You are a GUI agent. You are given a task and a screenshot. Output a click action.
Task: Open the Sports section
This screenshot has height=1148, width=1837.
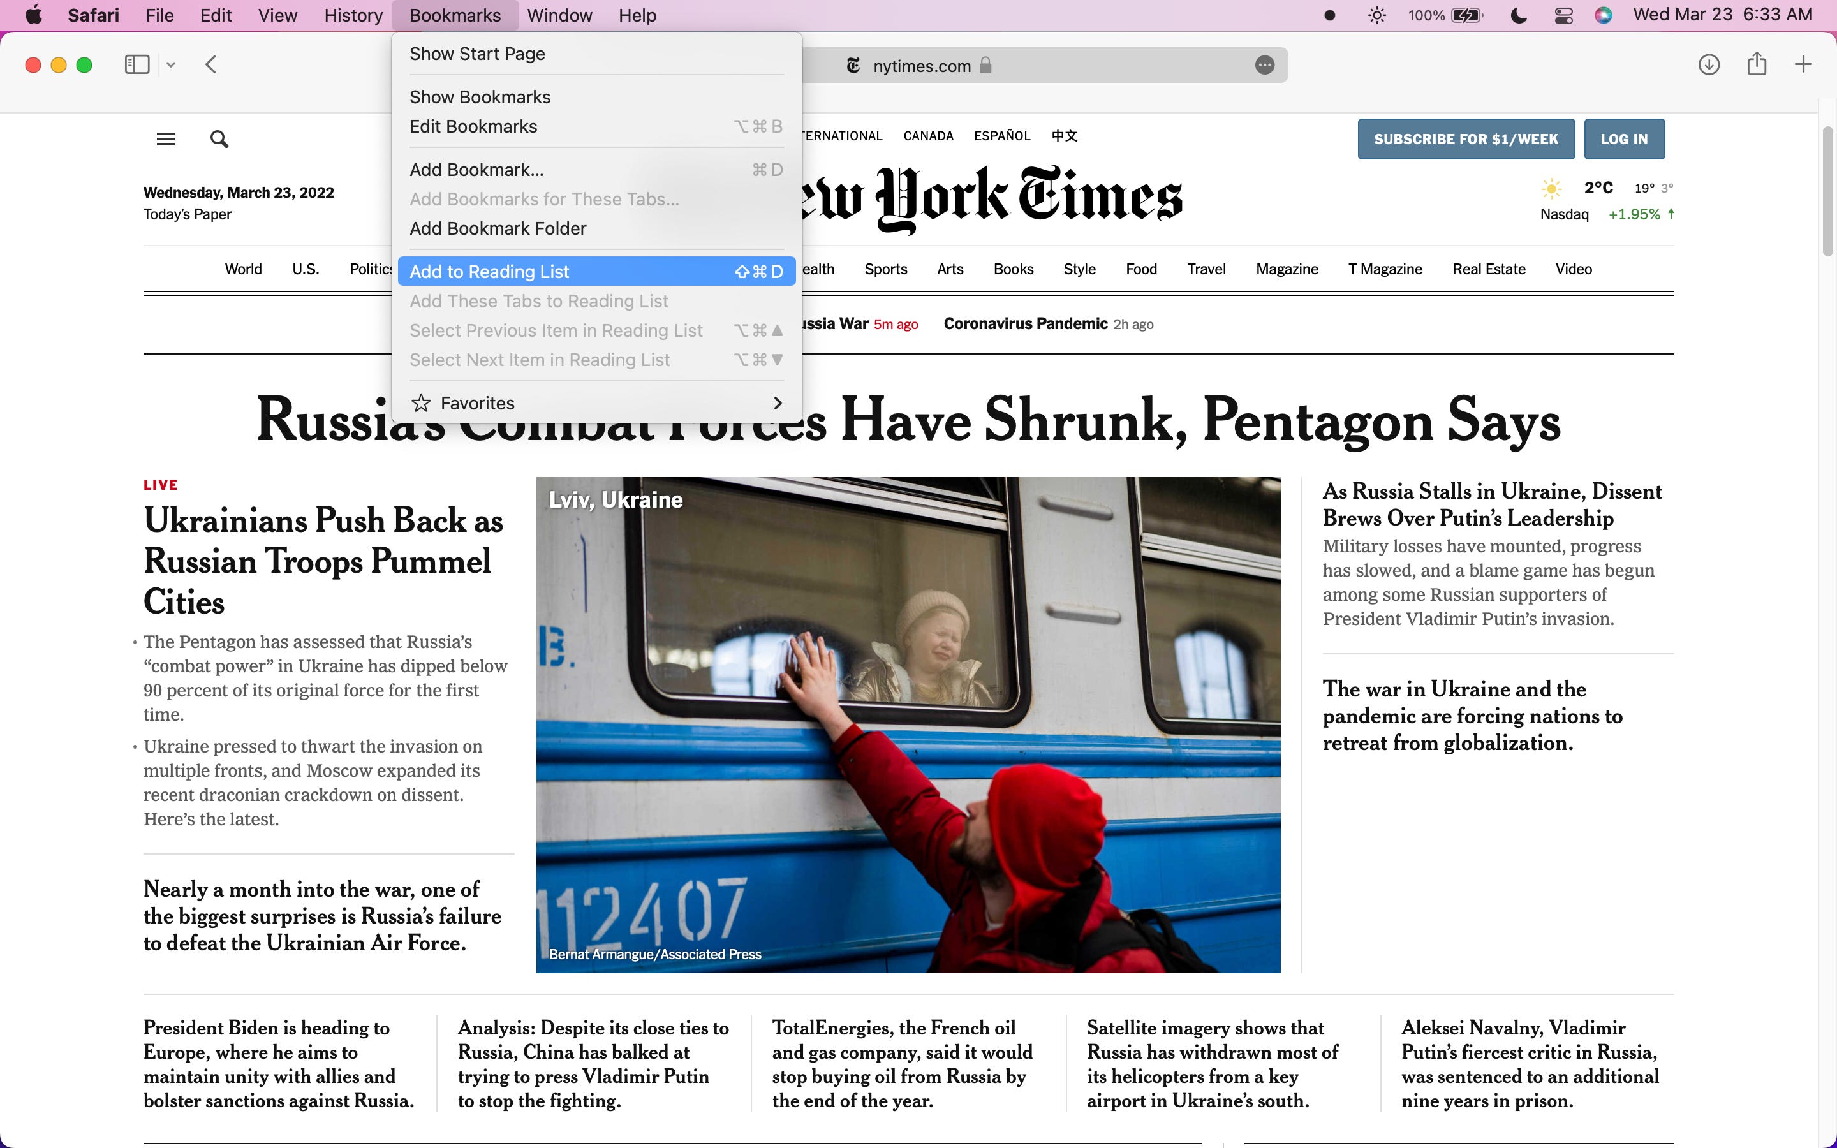[886, 269]
